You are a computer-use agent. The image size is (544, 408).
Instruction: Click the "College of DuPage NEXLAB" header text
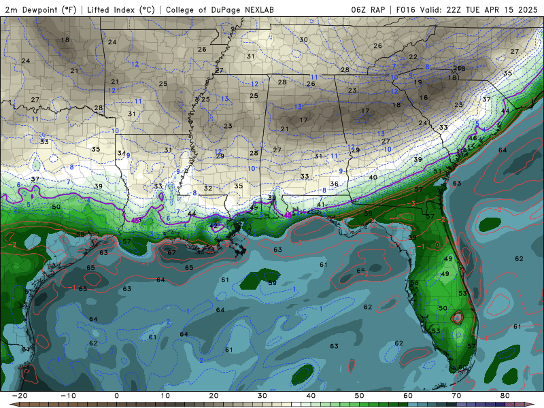click(x=220, y=10)
